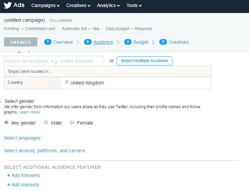Click the step 4 Creatives number badge
Viewport: 249px width, 191px height.
click(x=163, y=42)
